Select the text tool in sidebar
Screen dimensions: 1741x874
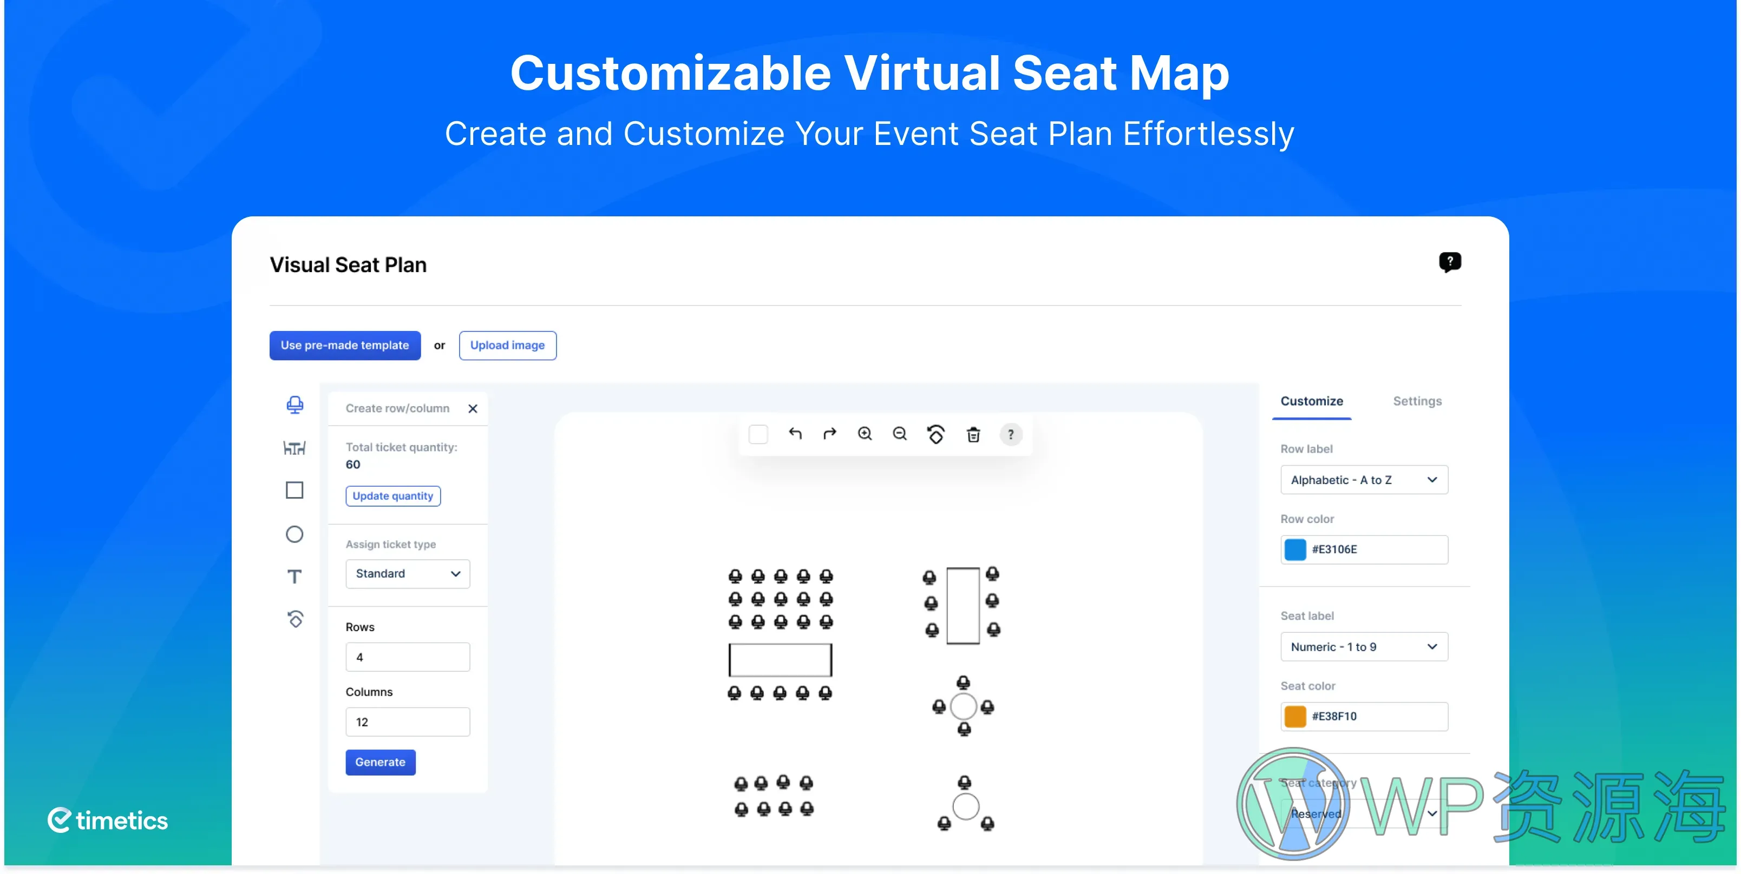pyautogui.click(x=294, y=577)
